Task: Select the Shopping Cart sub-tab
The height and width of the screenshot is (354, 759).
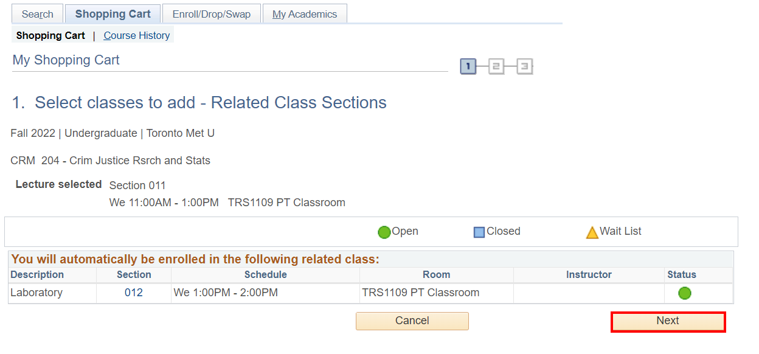Action: coord(50,35)
